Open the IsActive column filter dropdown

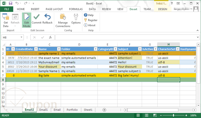coord(155,49)
